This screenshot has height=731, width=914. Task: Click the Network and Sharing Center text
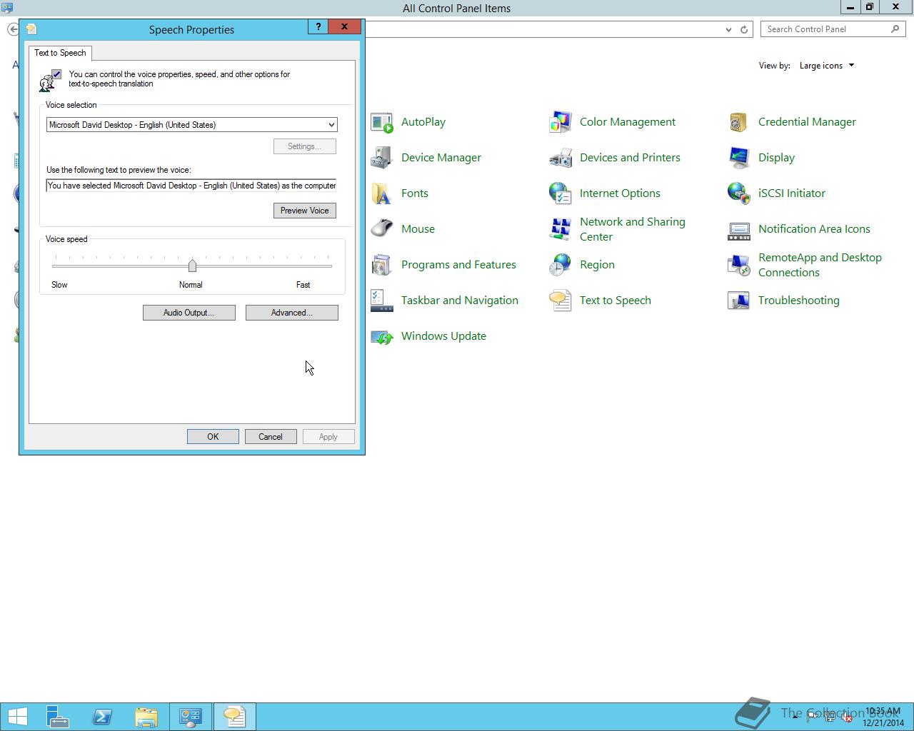pyautogui.click(x=633, y=229)
